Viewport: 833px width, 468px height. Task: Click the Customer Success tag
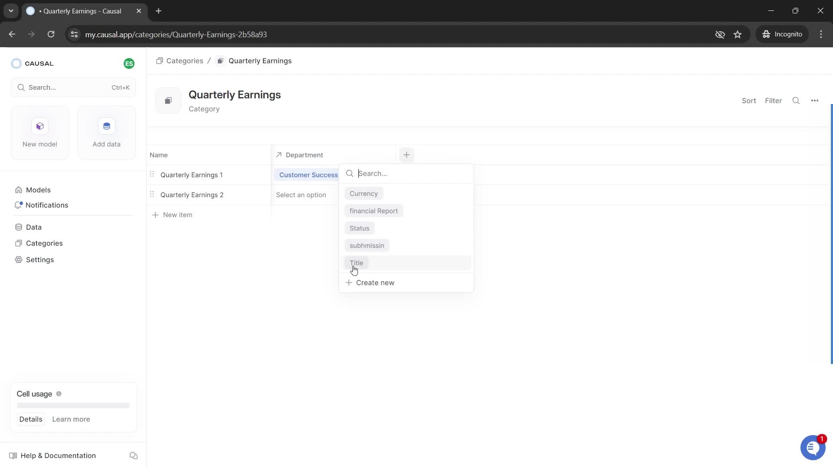(x=307, y=175)
